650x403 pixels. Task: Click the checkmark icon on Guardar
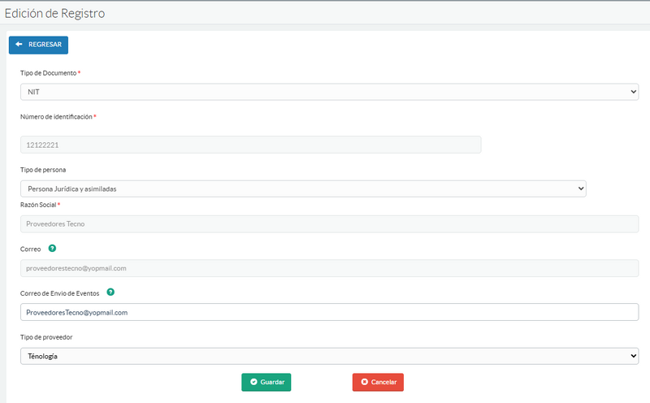click(253, 382)
